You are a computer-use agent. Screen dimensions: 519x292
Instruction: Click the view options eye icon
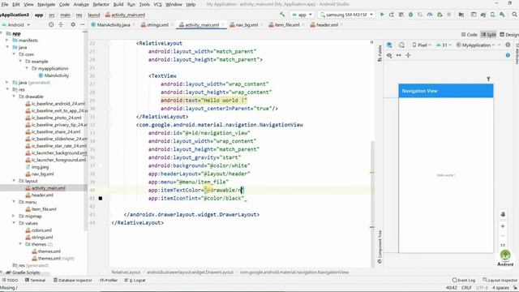(389, 55)
